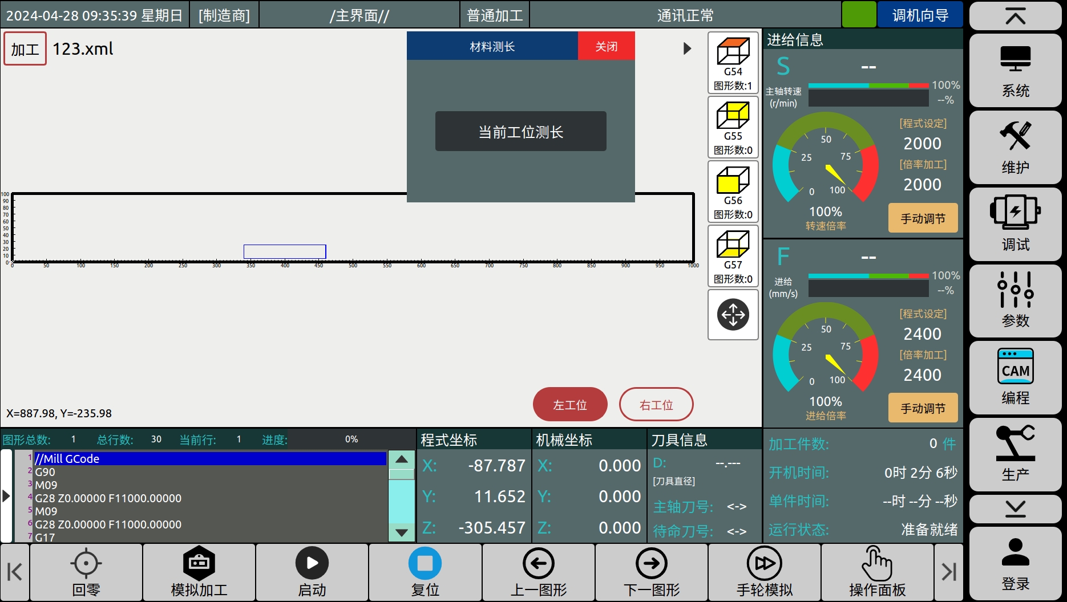Open the production (生产) tab
Screen dimensions: 1067x602
[x=1015, y=454]
